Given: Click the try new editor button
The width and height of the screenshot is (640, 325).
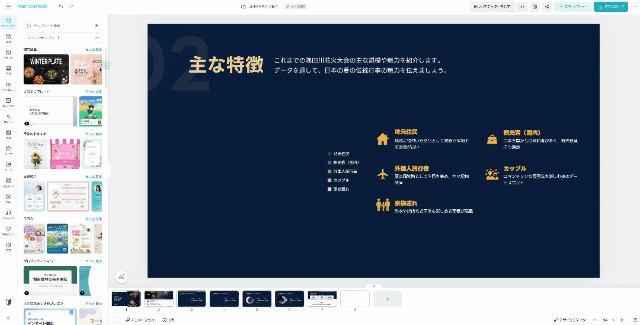Looking at the screenshot, I should [x=492, y=6].
